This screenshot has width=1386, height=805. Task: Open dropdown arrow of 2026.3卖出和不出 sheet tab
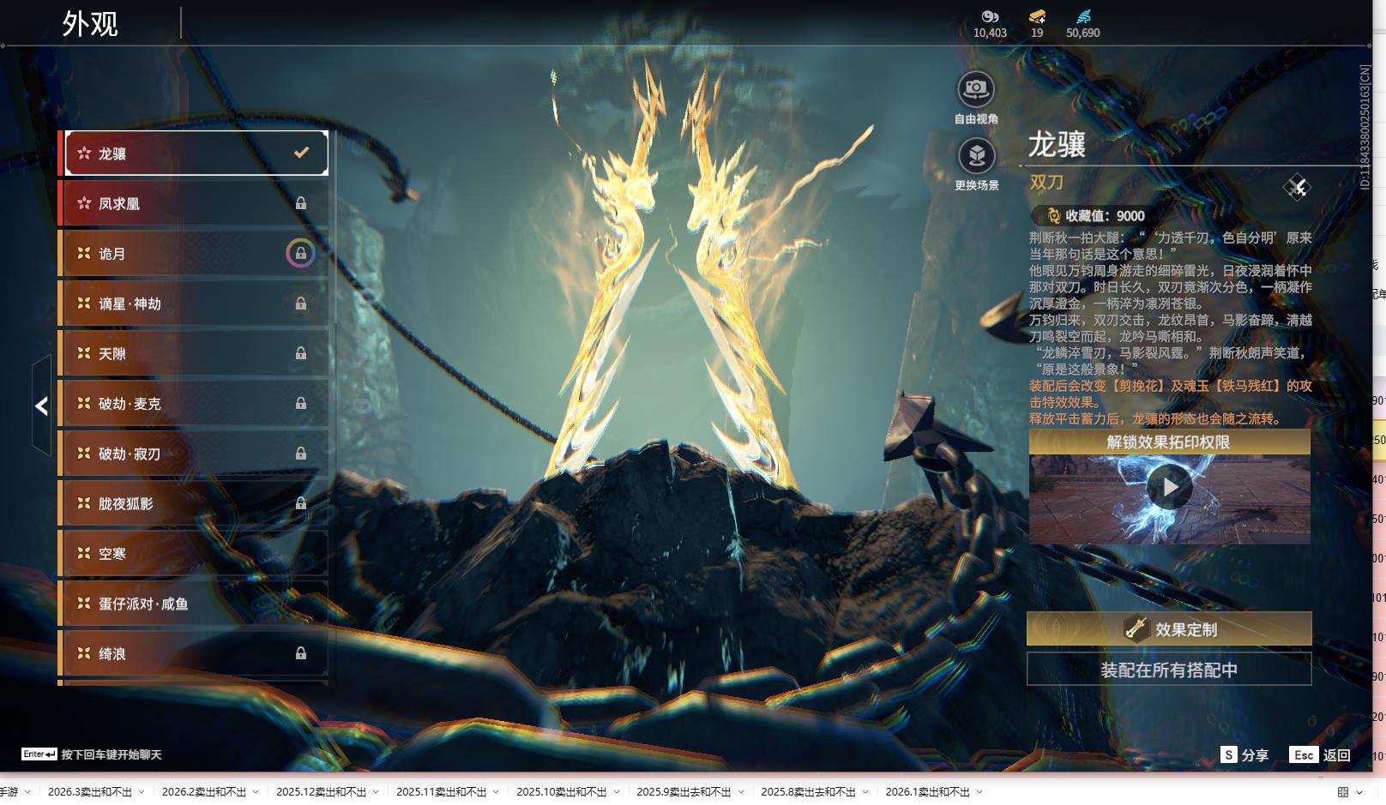[142, 792]
